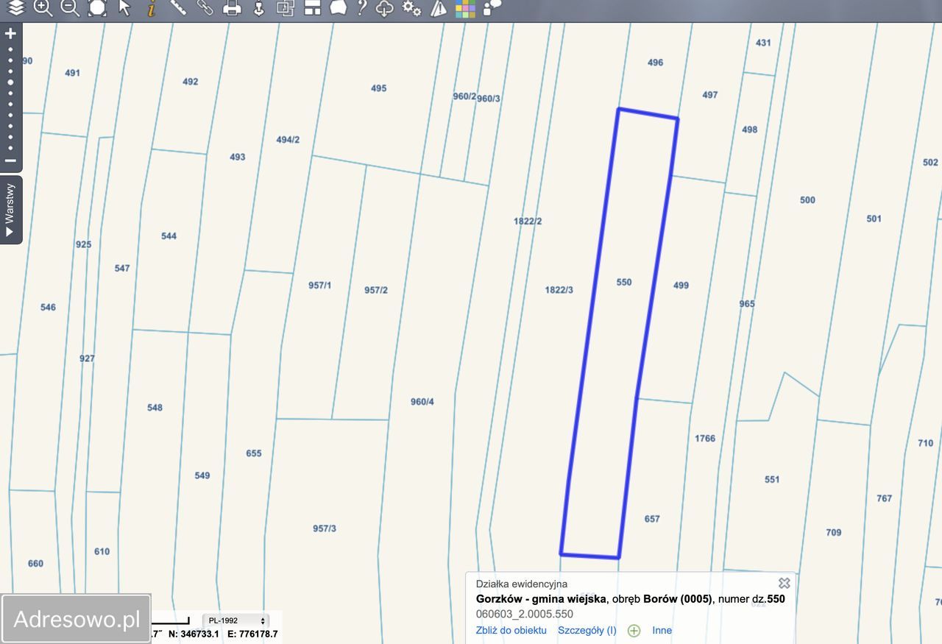
Task: Click parcel label 957/2
Action: (x=376, y=290)
